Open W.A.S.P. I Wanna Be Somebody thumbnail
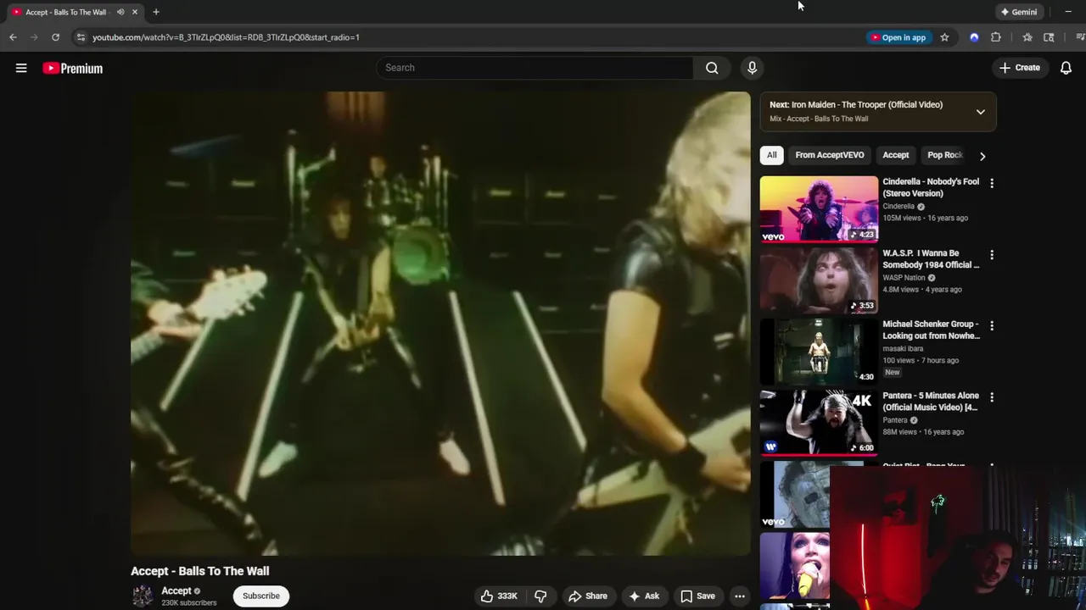This screenshot has width=1086, height=610. pyautogui.click(x=819, y=280)
